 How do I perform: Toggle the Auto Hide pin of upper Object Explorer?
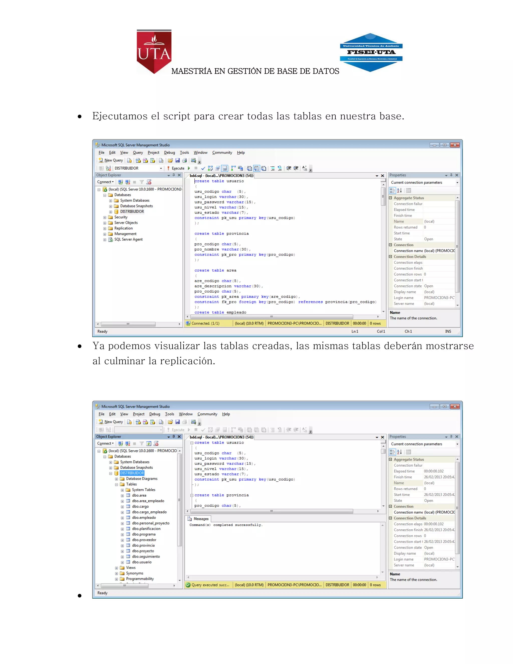(174, 175)
